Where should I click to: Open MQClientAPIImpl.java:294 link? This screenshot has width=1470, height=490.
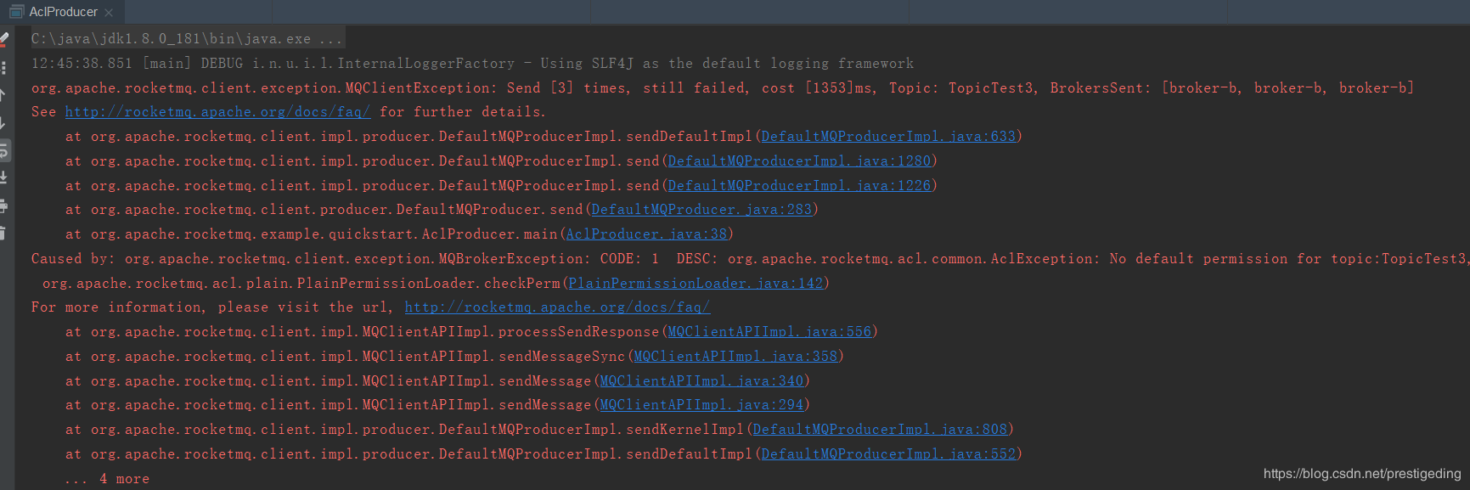[701, 405]
